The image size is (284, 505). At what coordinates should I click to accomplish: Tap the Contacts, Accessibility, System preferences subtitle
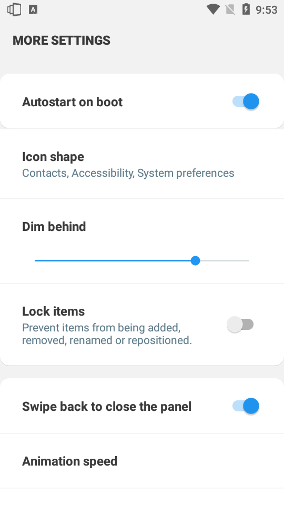128,173
